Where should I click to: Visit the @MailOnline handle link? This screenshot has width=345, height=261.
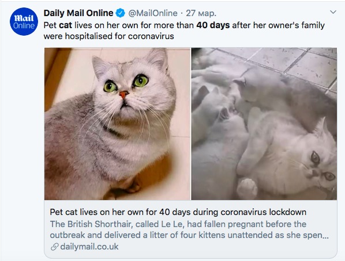[153, 13]
